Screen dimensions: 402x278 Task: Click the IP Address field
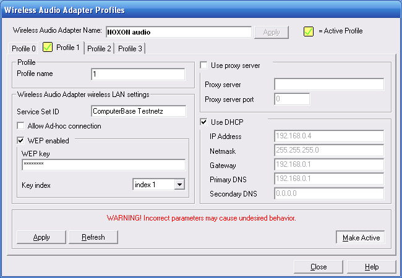click(329, 136)
